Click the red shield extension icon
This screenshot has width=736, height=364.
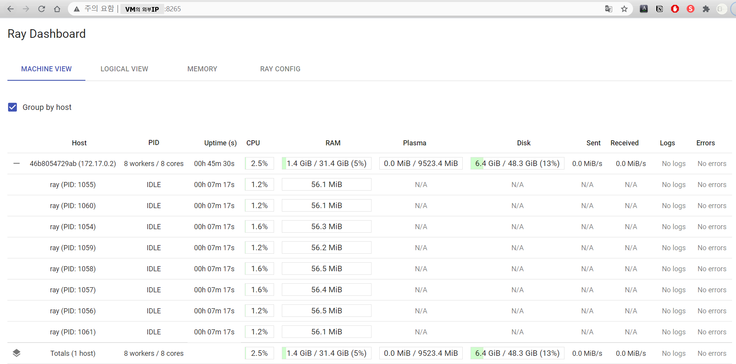[x=675, y=9]
